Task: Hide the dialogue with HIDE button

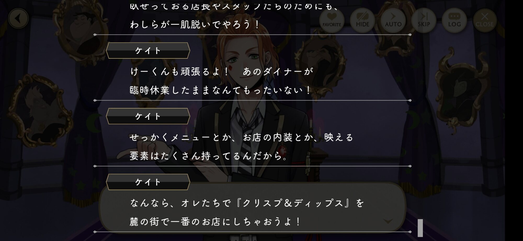Action: click(362, 20)
